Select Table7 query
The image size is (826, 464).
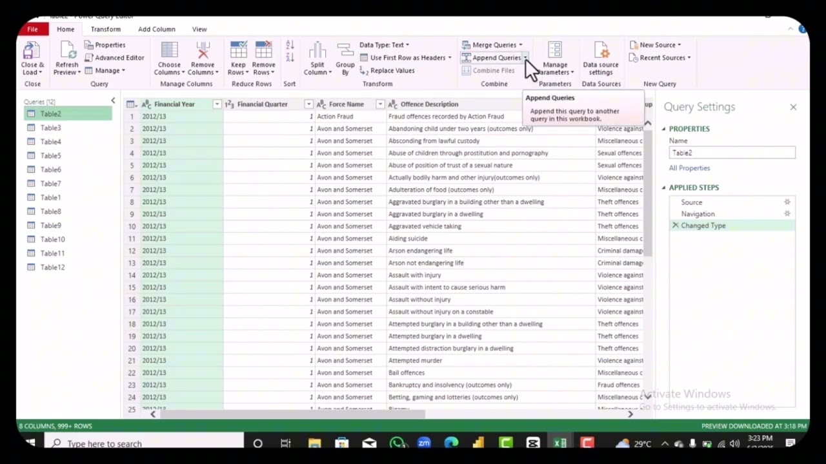pos(68,183)
